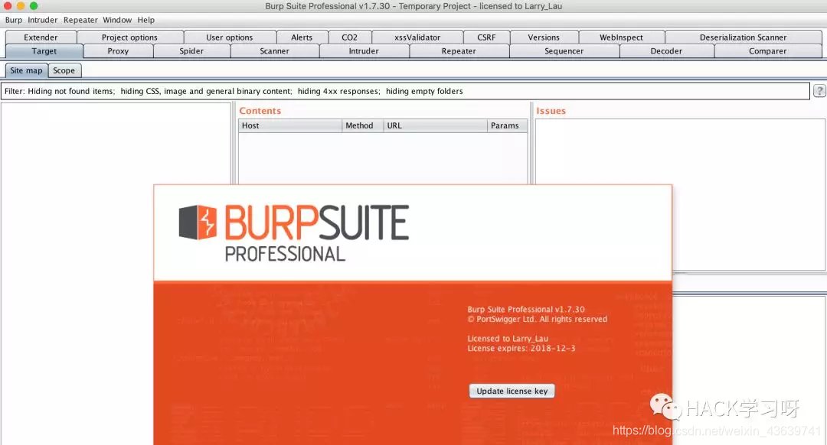Click the 'Issues' panel heading
The image size is (827, 445).
[x=551, y=111]
